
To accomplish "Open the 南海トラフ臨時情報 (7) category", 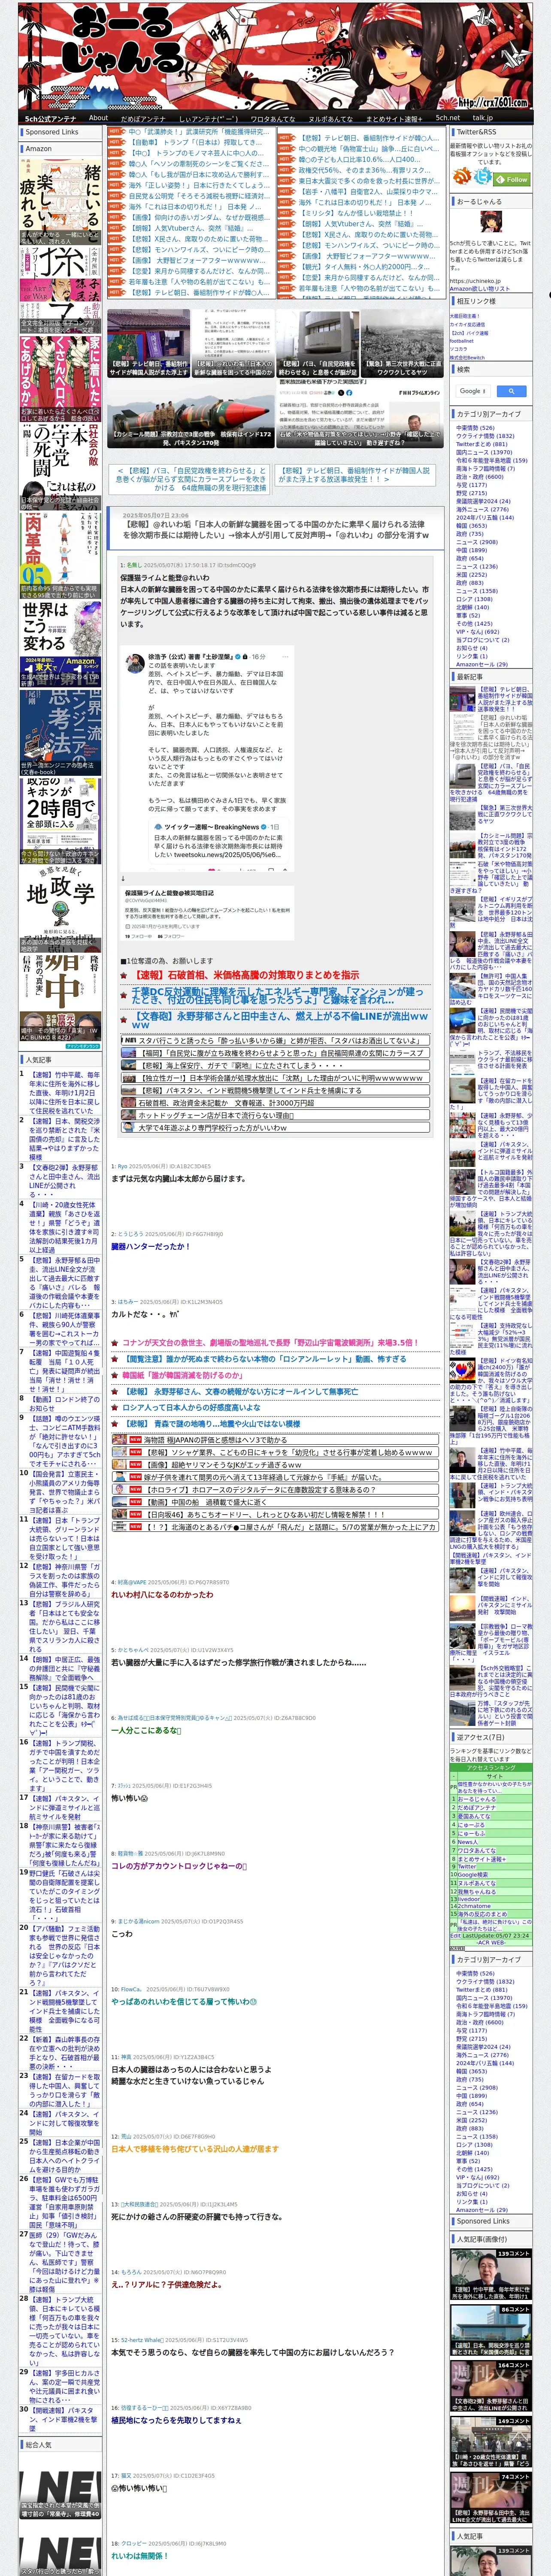I will coord(484,468).
